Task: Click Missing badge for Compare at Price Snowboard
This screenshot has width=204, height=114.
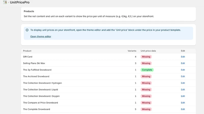Action: (x=146, y=103)
